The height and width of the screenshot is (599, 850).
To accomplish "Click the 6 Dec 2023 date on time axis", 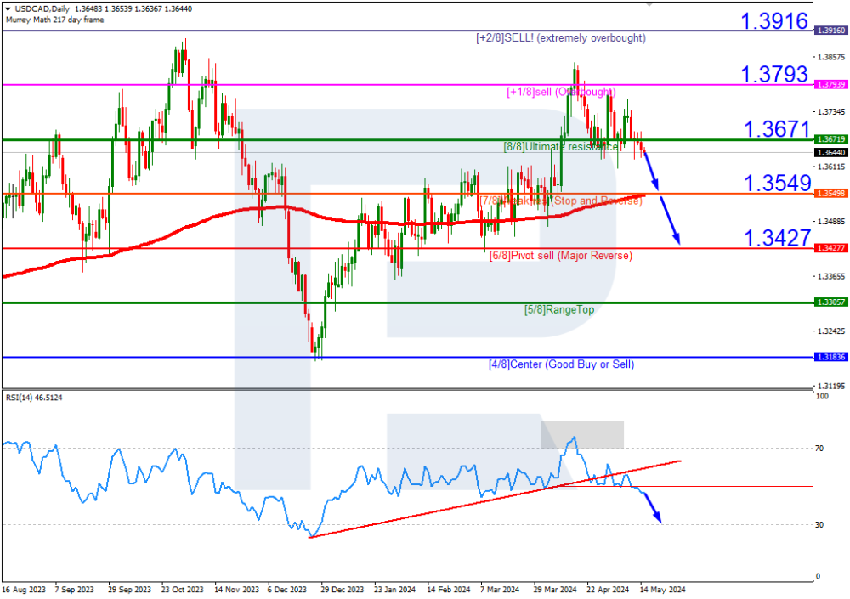I will tap(287, 588).
